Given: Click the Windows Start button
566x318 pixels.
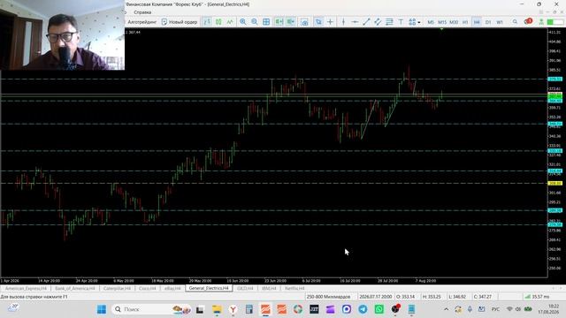Looking at the screenshot, I should click(x=102, y=309).
